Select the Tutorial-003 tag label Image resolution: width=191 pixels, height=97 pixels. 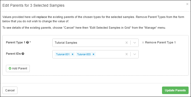84,54
